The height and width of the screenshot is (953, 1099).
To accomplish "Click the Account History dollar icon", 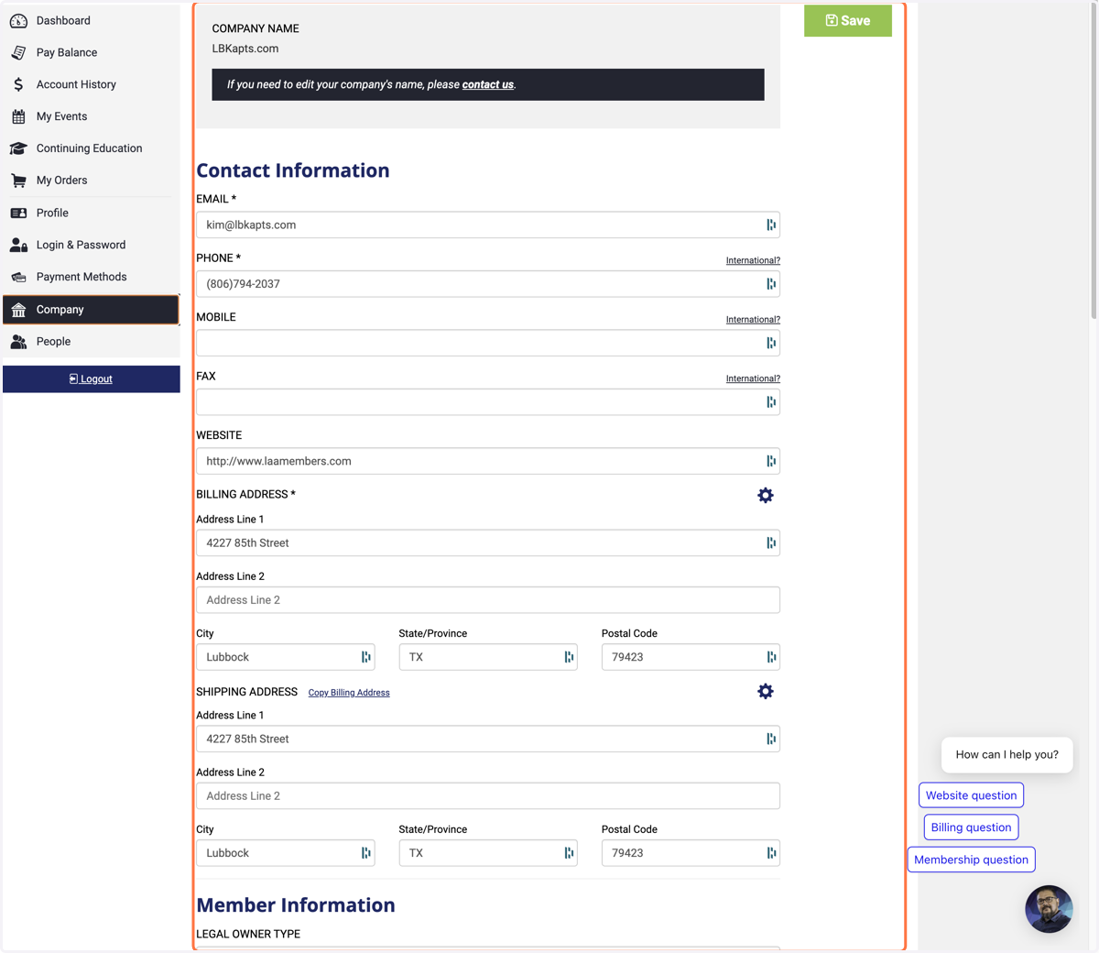I will 18,84.
